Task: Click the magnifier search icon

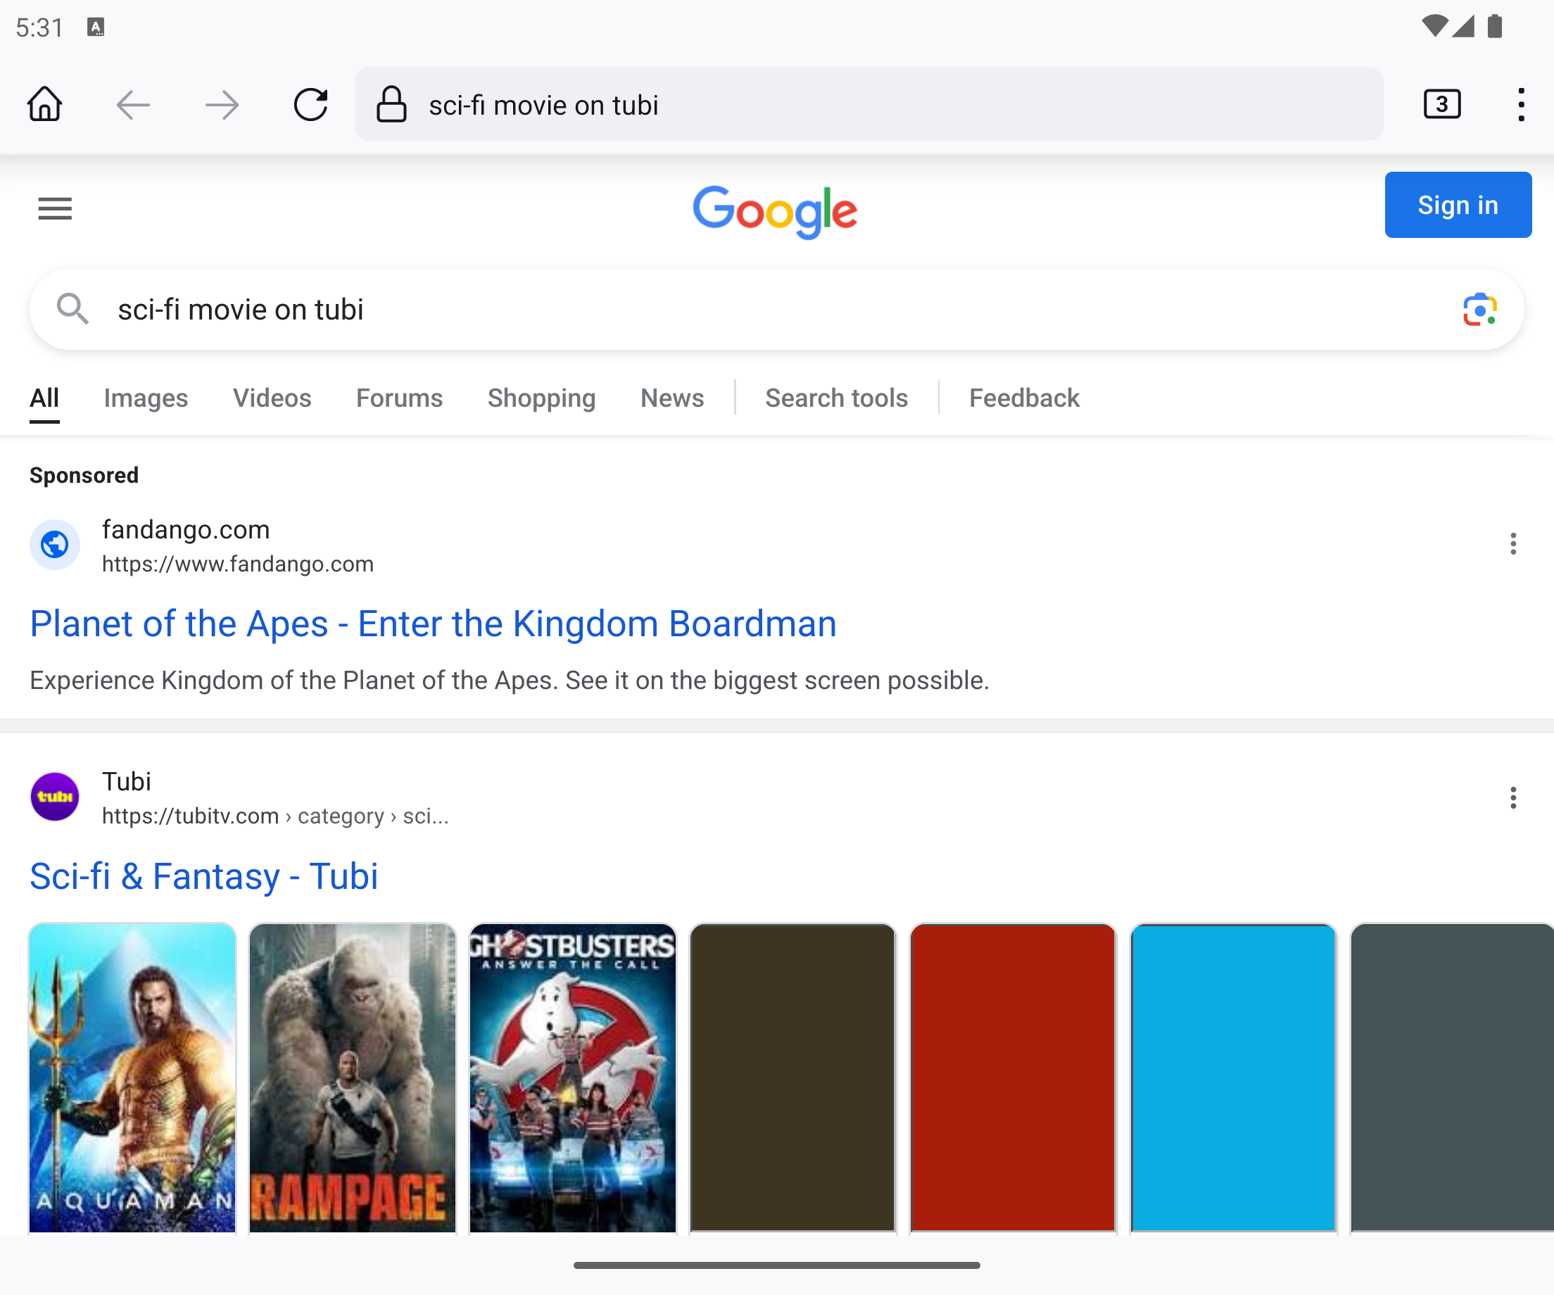Action: pyautogui.click(x=72, y=308)
